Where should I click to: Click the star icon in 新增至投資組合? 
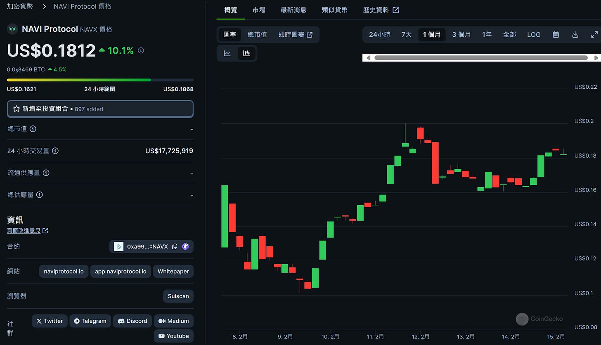tap(17, 109)
